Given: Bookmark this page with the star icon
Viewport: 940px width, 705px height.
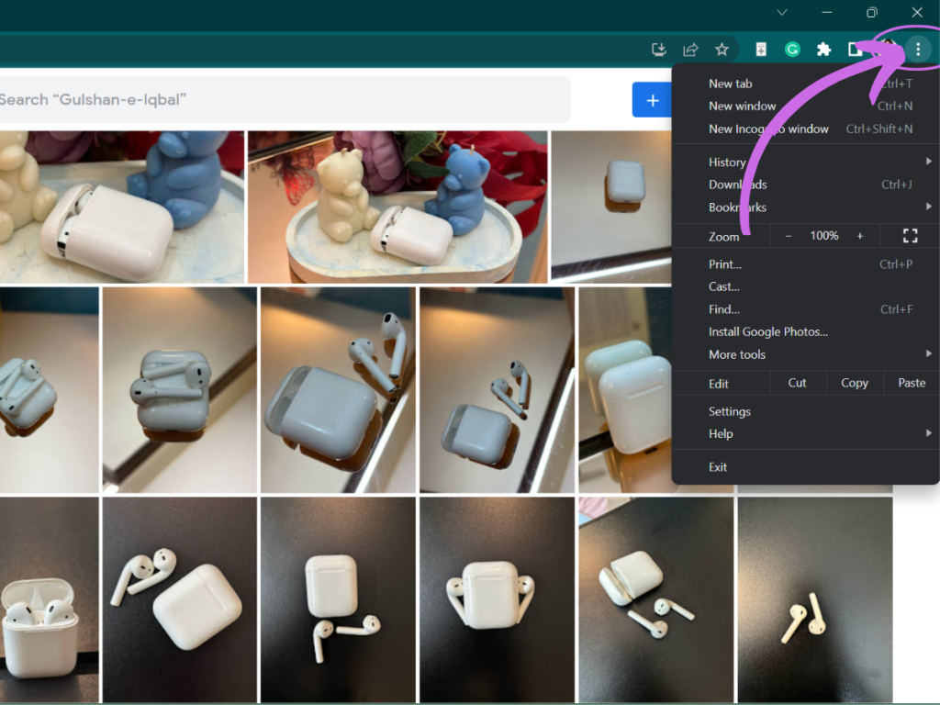Looking at the screenshot, I should coord(722,50).
